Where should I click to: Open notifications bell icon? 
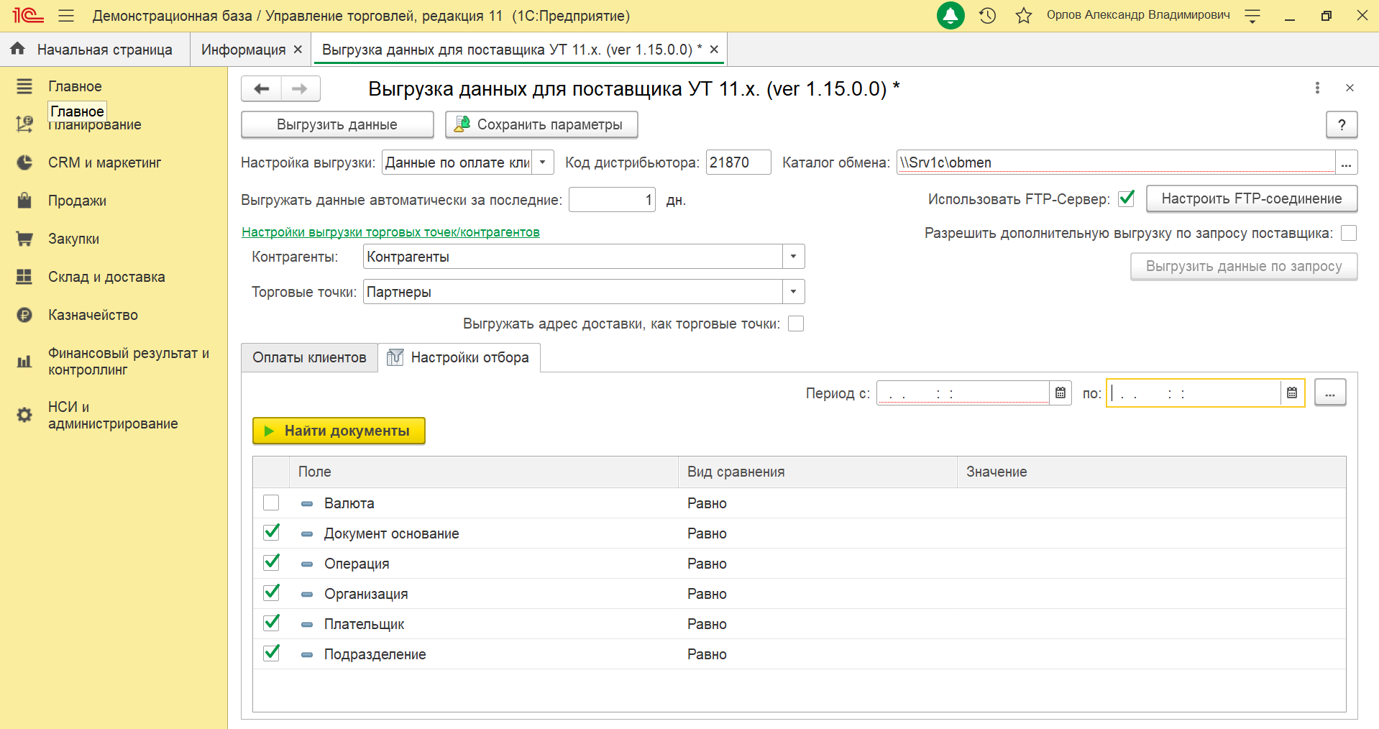pos(950,15)
